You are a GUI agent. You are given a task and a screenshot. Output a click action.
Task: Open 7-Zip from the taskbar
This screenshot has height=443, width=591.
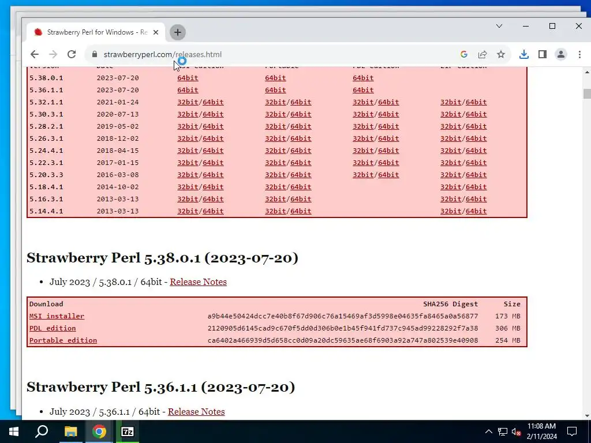pos(128,431)
